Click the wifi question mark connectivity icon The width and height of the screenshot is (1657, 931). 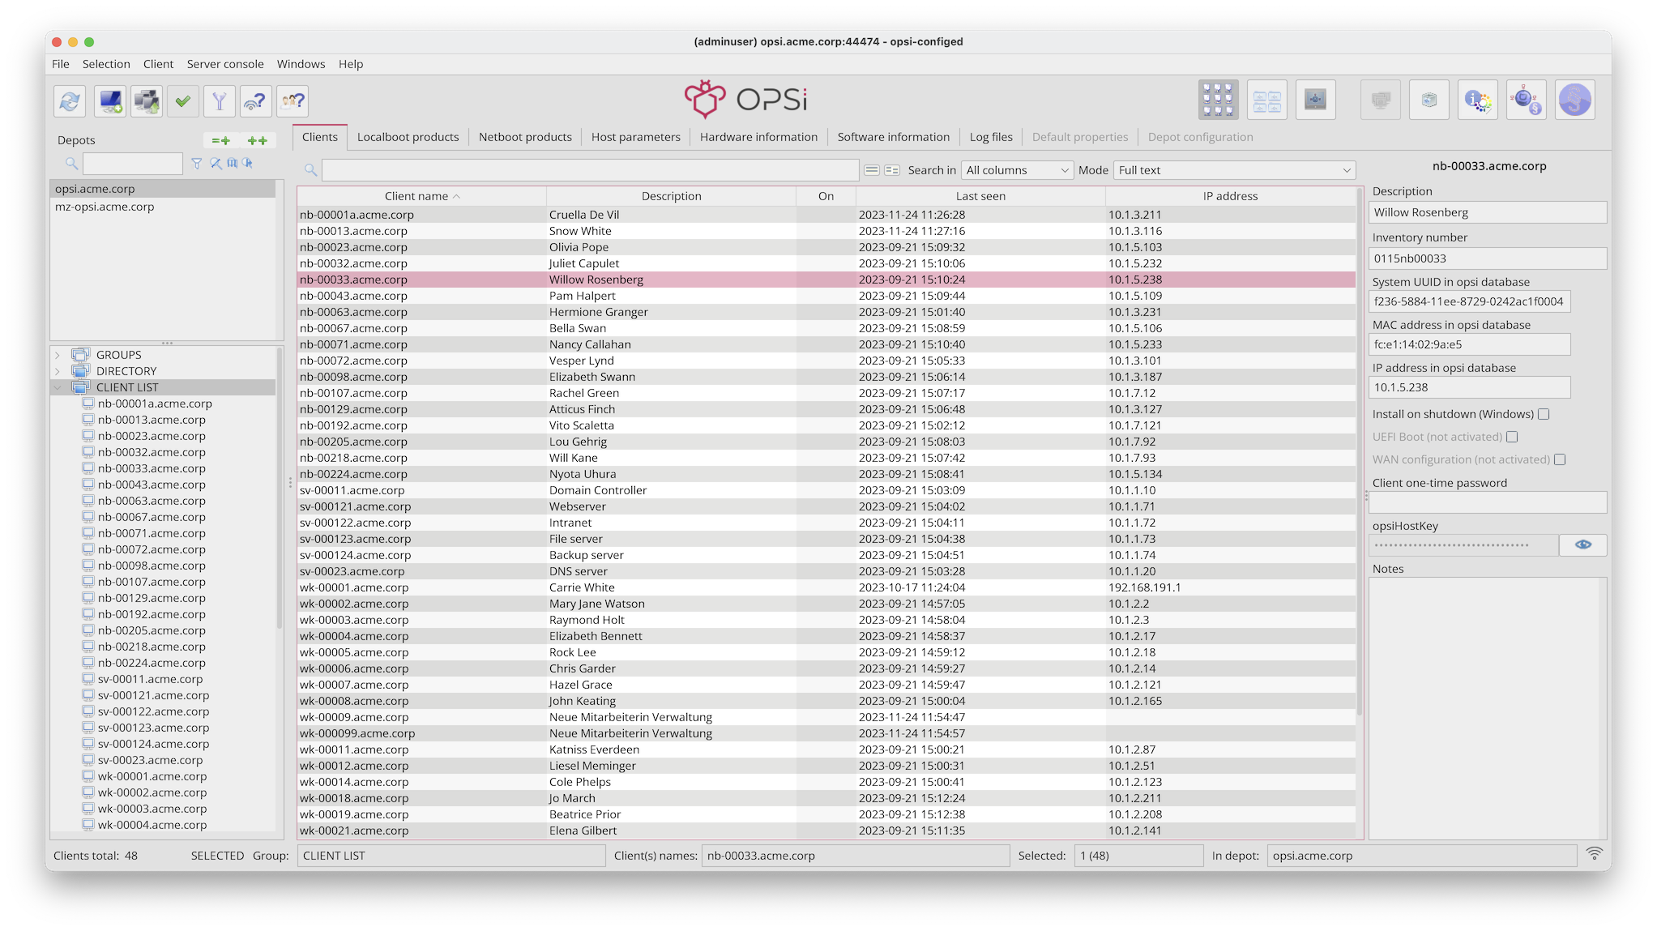click(255, 101)
